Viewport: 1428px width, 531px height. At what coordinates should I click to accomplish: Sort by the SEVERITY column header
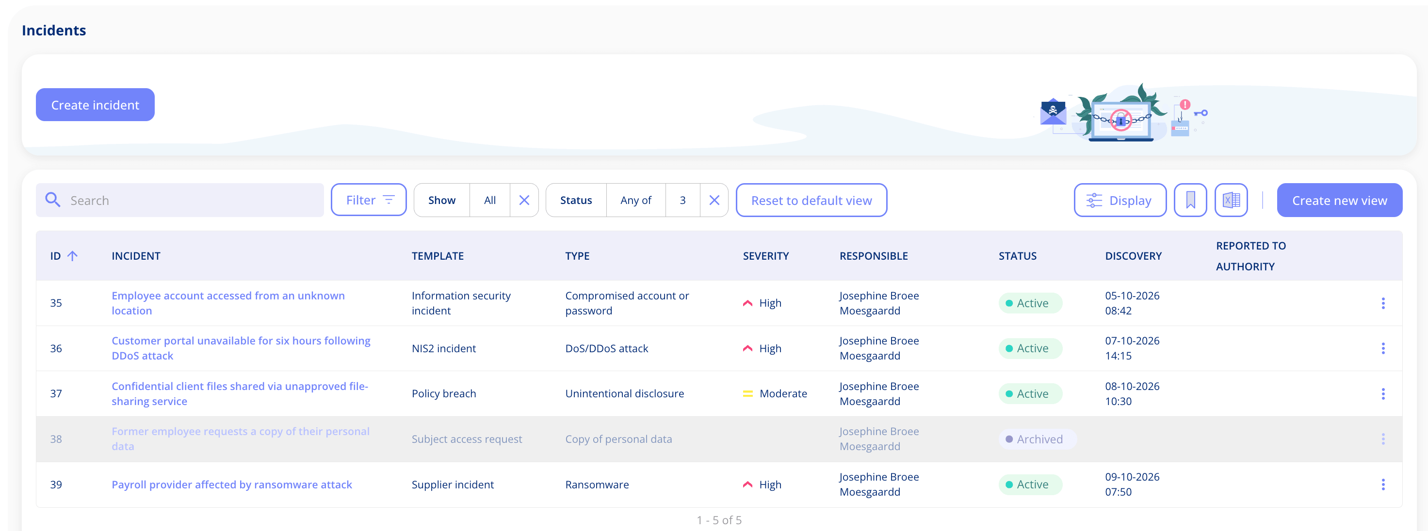pyautogui.click(x=765, y=256)
